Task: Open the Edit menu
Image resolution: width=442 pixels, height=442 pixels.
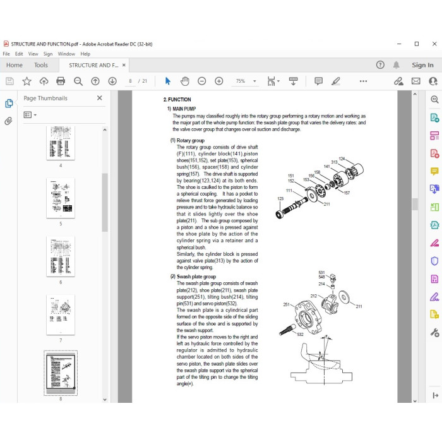Action: click(x=19, y=54)
